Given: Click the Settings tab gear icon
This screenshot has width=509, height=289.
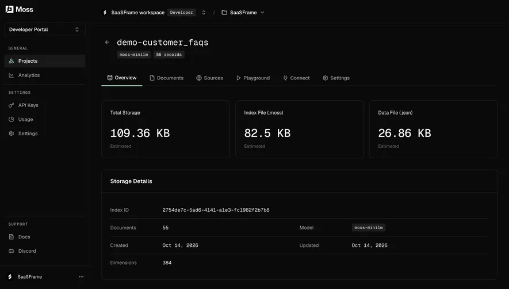Looking at the screenshot, I should point(326,78).
